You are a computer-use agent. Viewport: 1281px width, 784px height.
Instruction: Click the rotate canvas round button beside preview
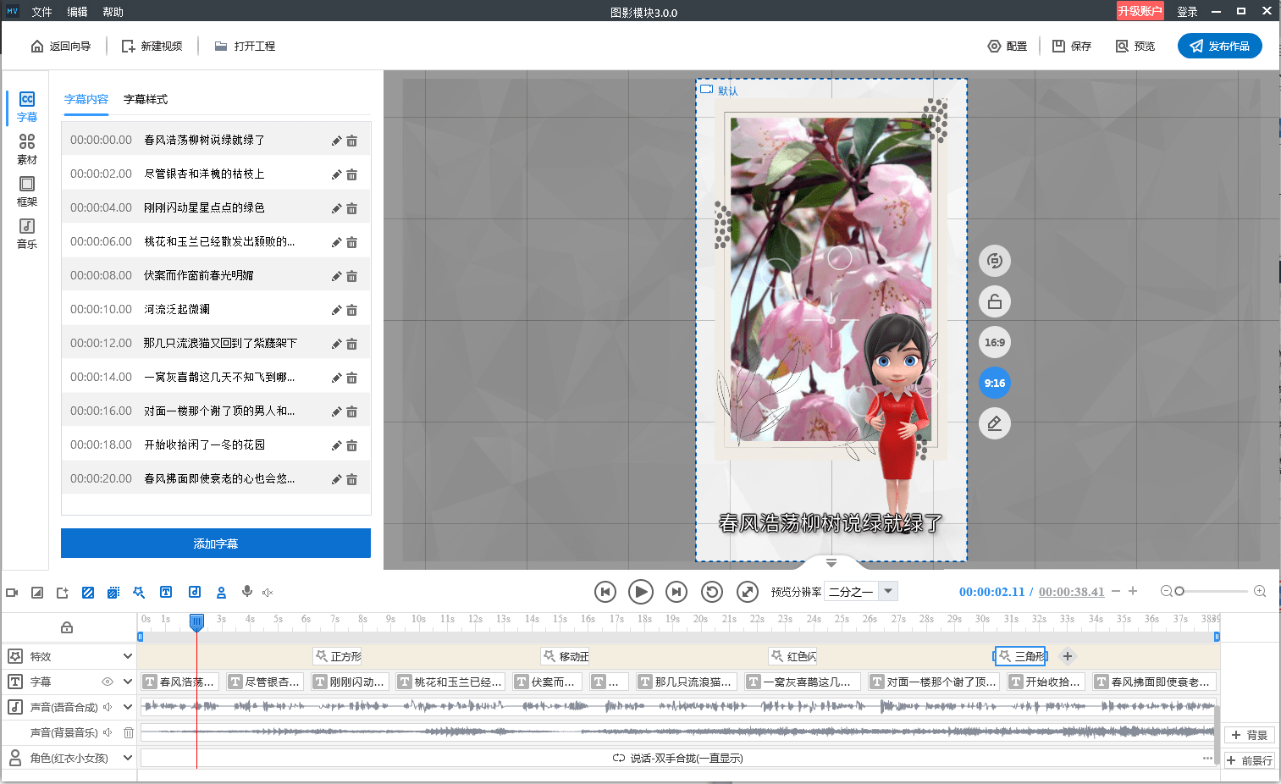point(995,261)
